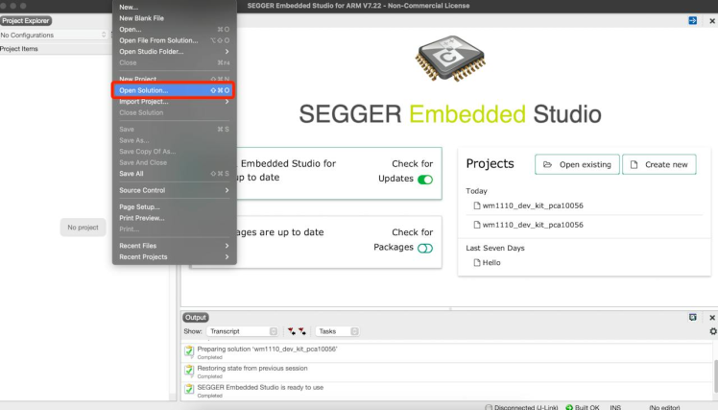This screenshot has height=410, width=718.
Task: Click the SEGGER chip logo
Action: [x=450, y=60]
